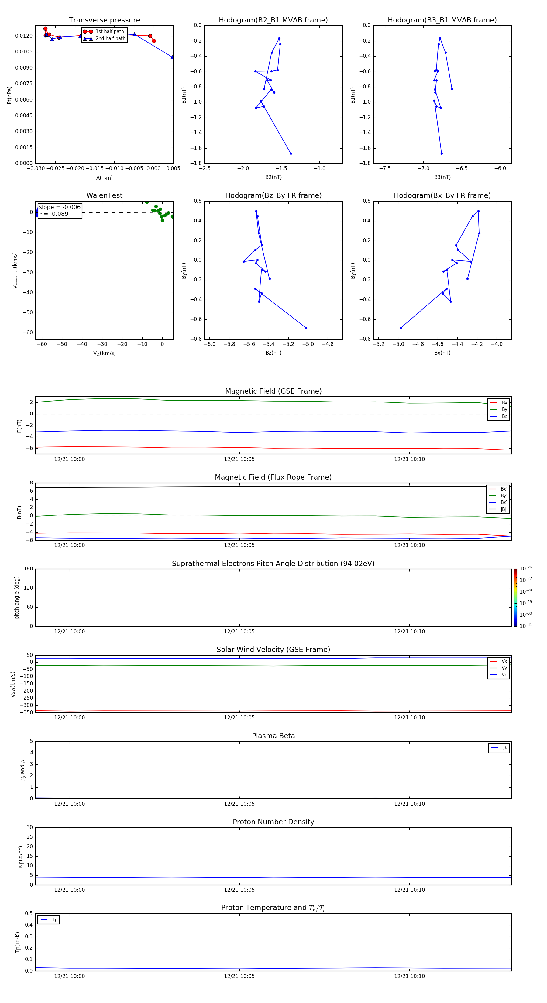Select Vx in the solar wind legend
The image size is (547, 1003).
[x=499, y=661]
